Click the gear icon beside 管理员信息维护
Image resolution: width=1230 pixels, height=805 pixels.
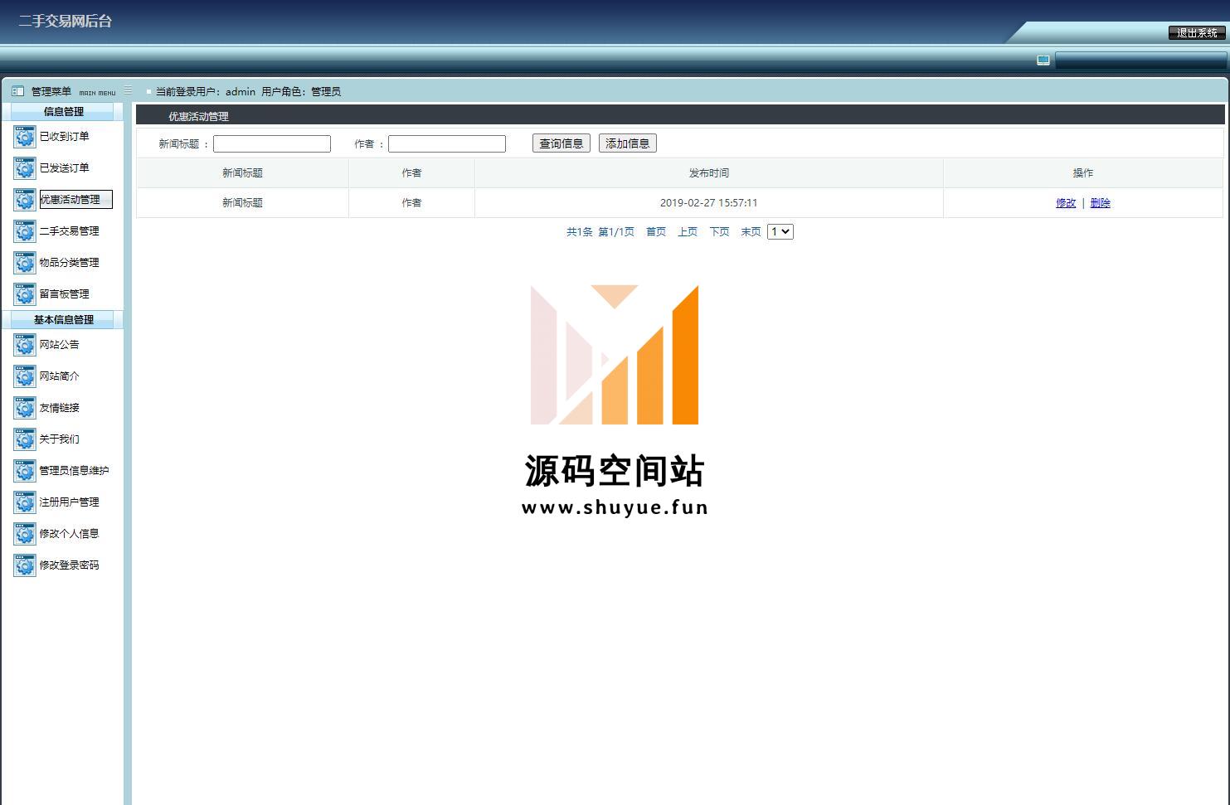(x=25, y=471)
